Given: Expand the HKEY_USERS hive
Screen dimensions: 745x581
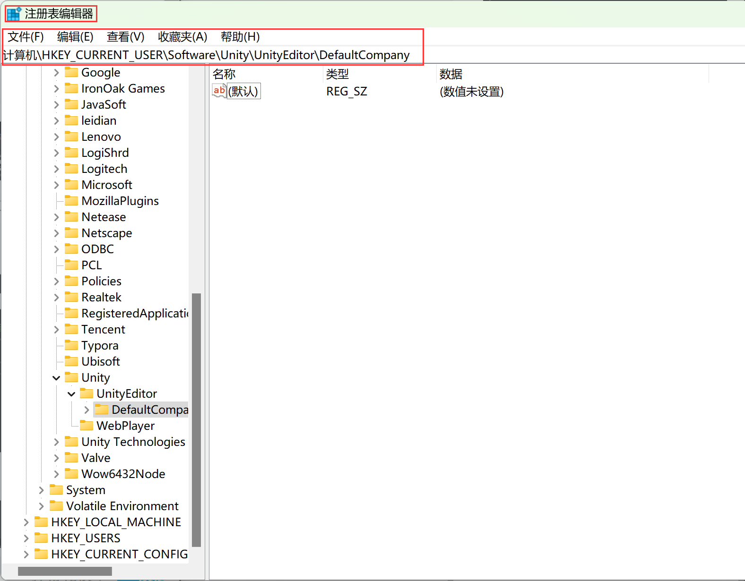Looking at the screenshot, I should (x=26, y=538).
